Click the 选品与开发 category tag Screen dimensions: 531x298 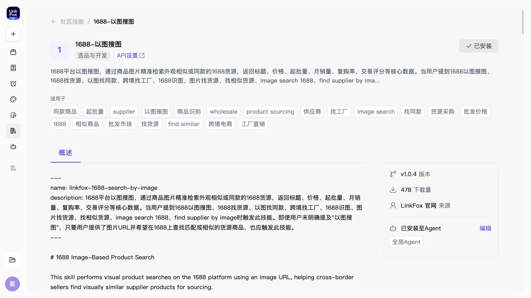click(93, 55)
